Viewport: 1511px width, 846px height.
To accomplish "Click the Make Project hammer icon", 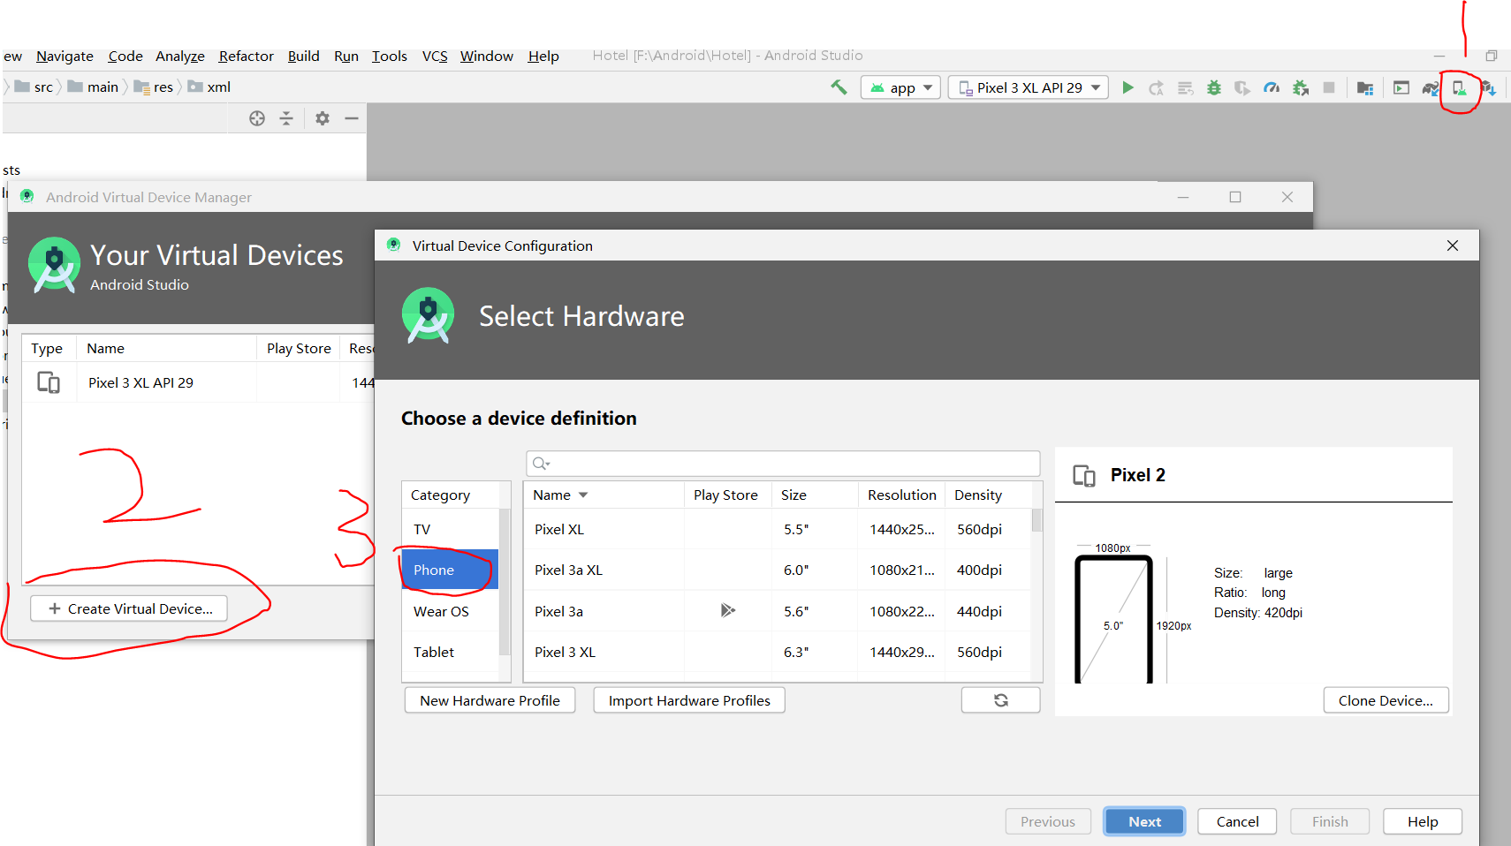I will point(839,87).
